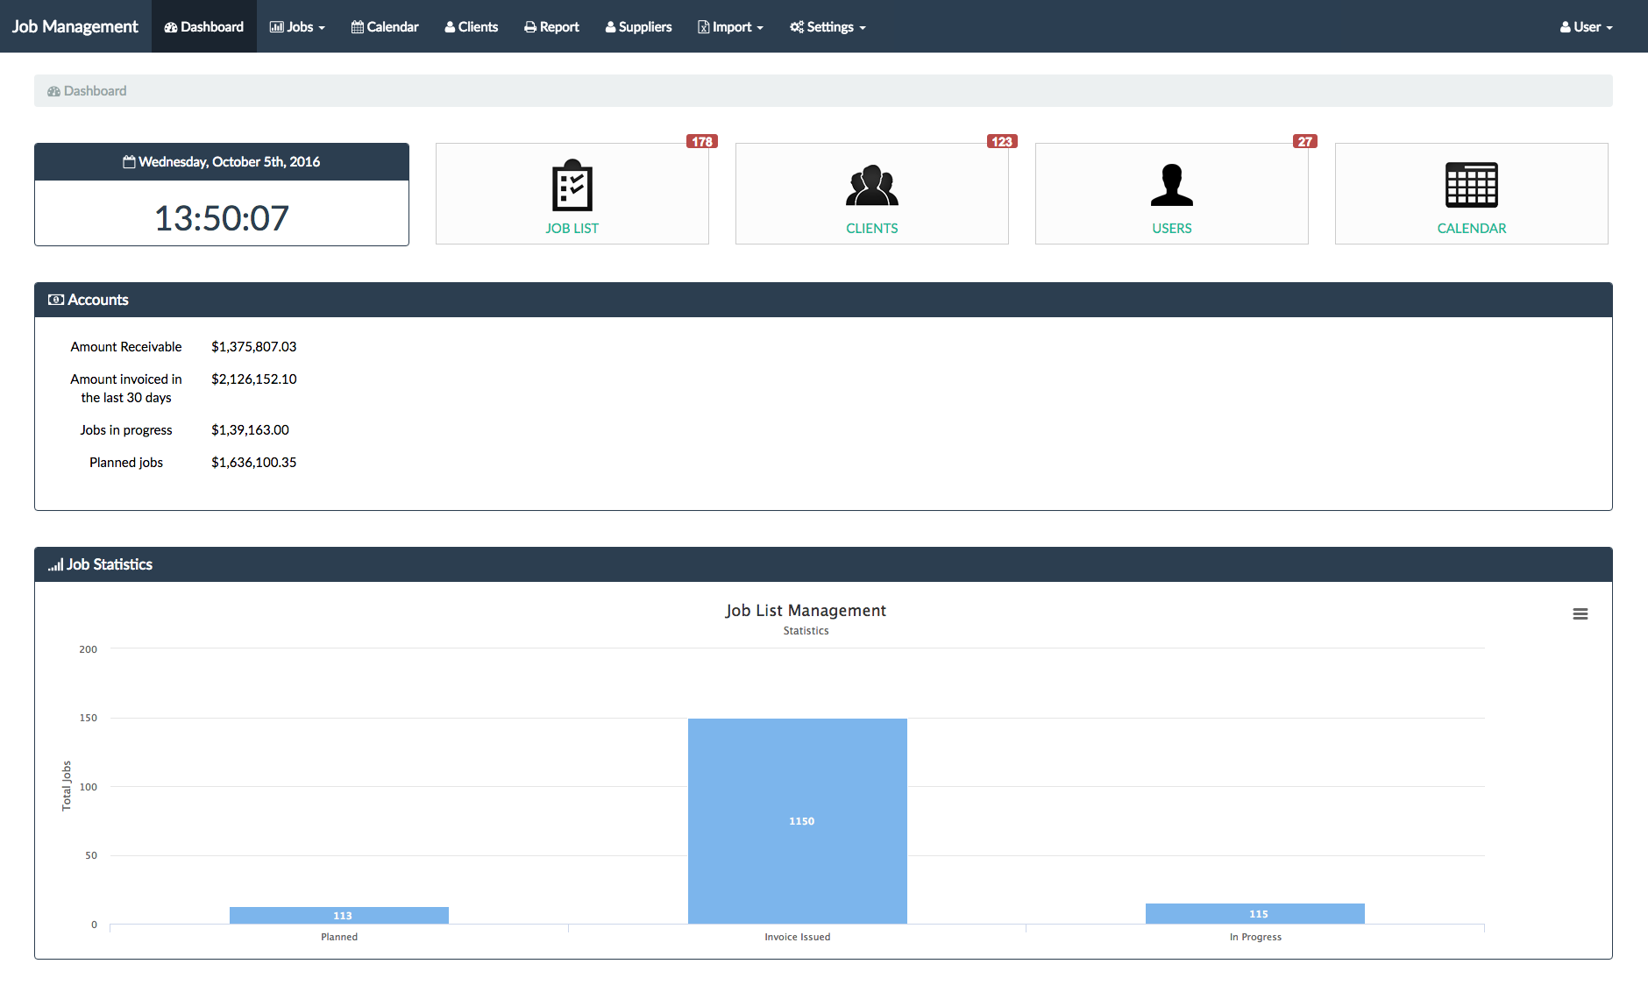The image size is (1648, 985).
Task: Click the In Progress bar labeled 115
Action: tap(1254, 914)
